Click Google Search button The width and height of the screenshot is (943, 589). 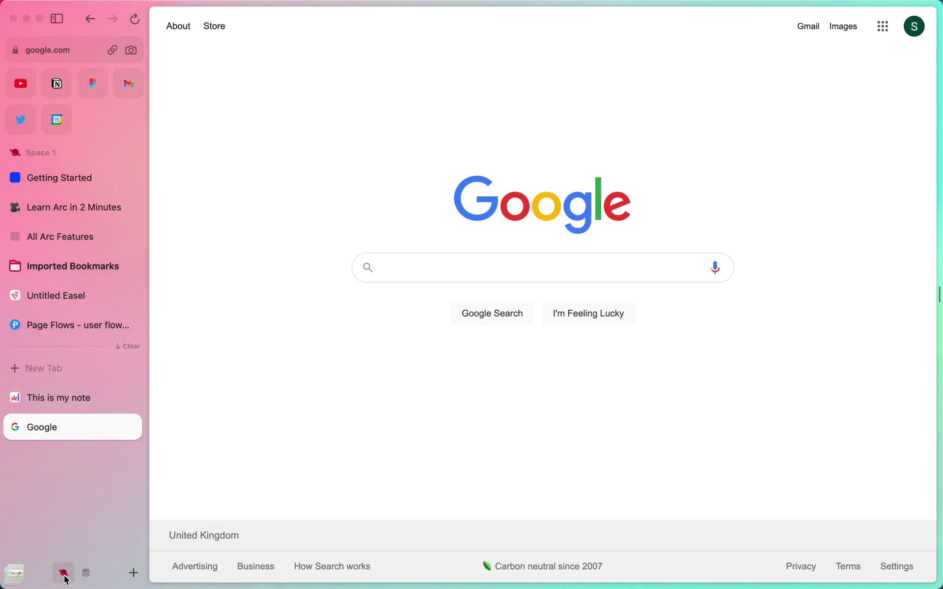point(492,313)
